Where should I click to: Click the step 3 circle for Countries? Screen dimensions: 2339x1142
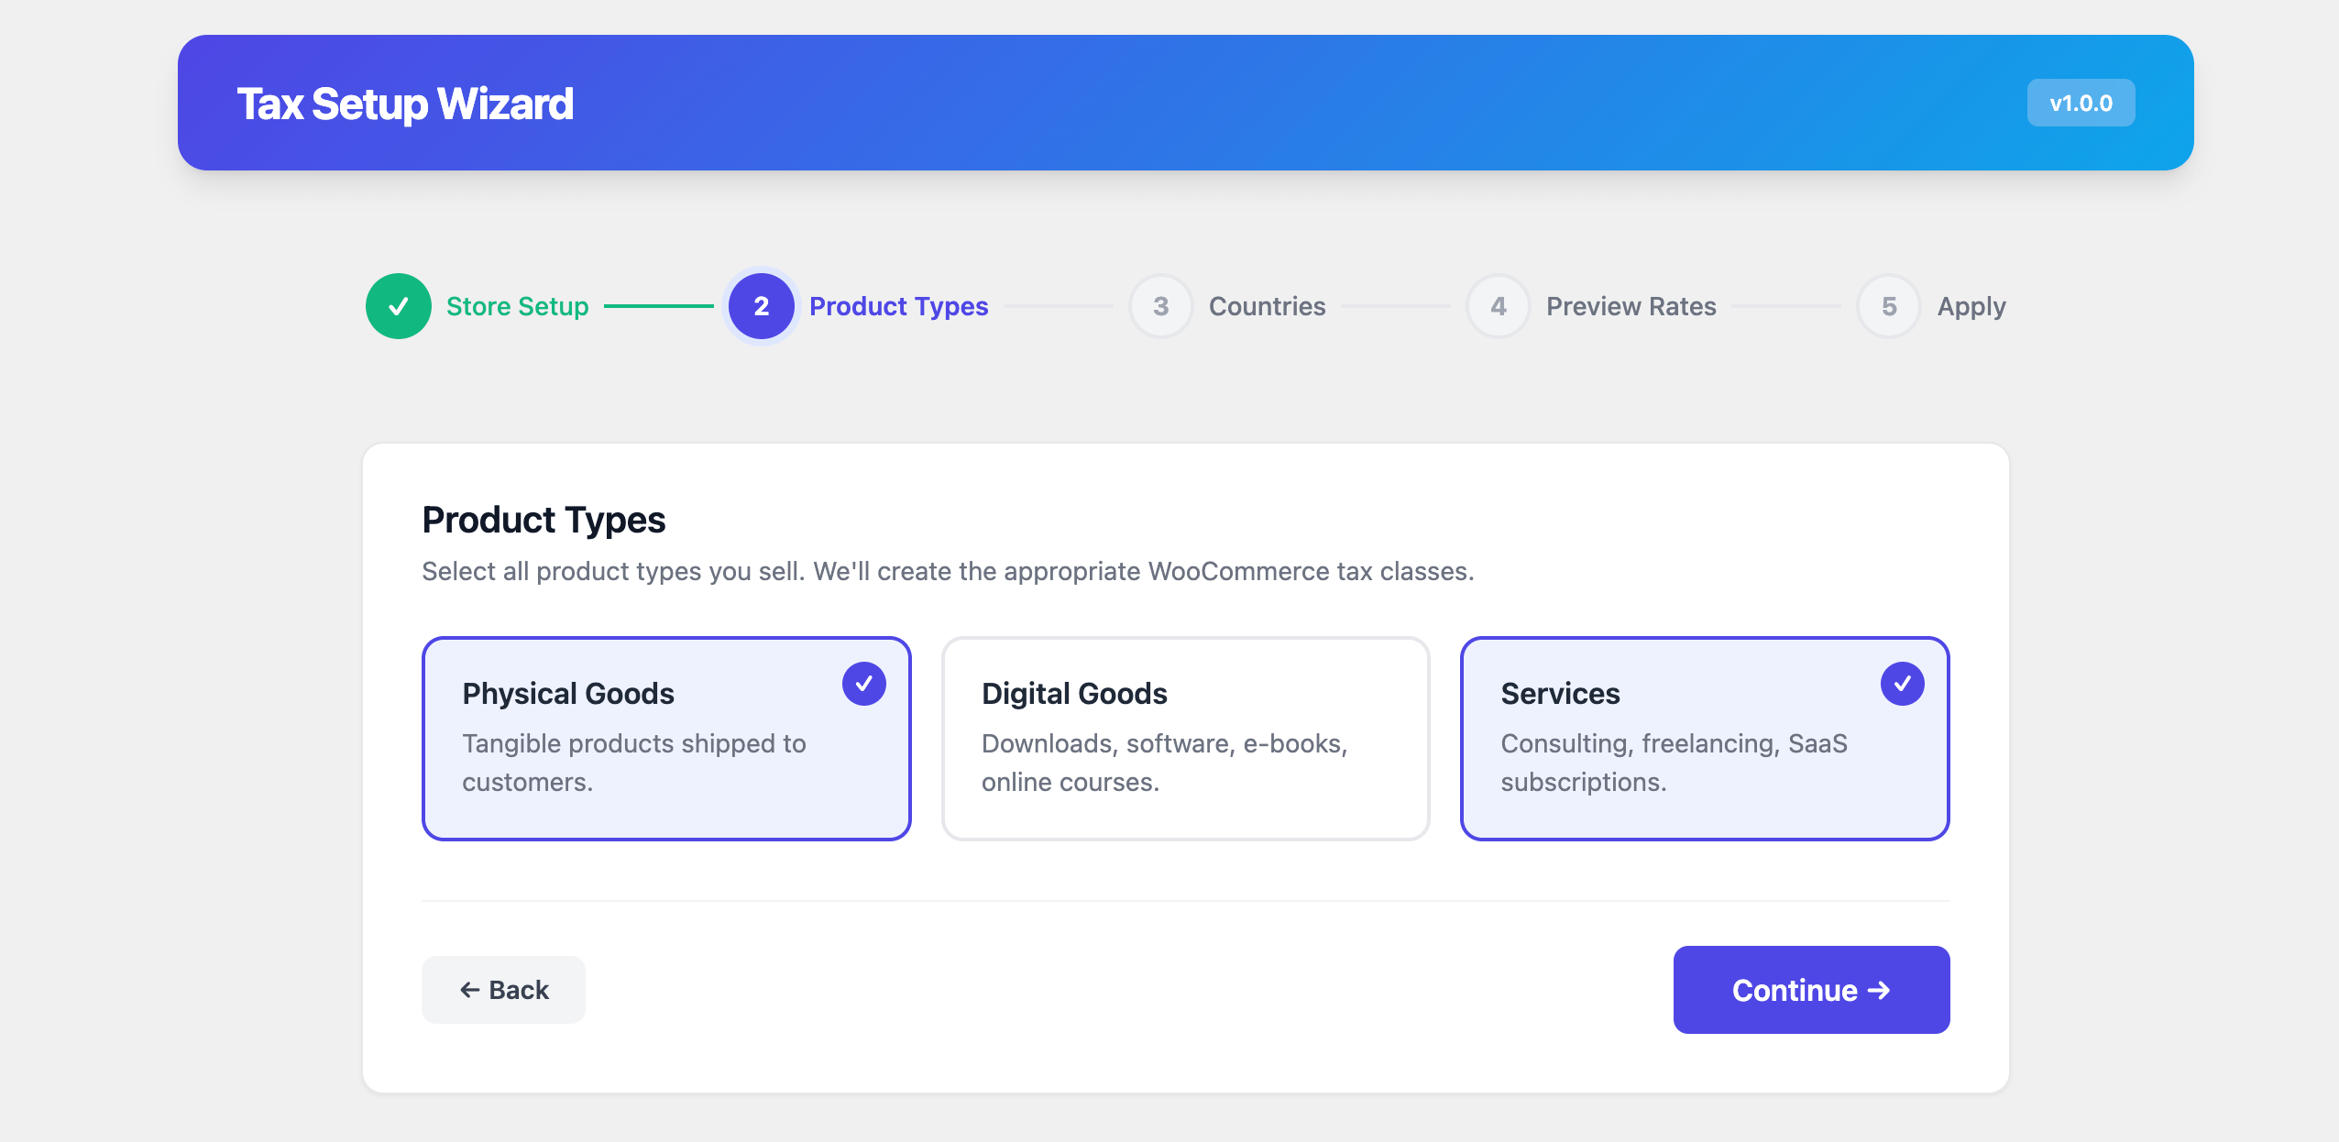[x=1161, y=306]
